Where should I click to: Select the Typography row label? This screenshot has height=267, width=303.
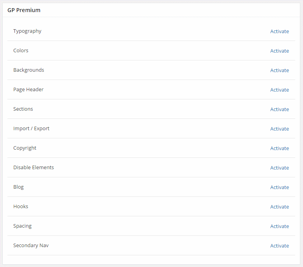[x=27, y=31]
